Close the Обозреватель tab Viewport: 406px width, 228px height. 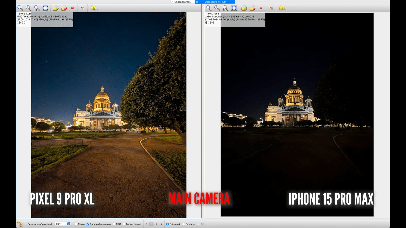[x=172, y=2]
